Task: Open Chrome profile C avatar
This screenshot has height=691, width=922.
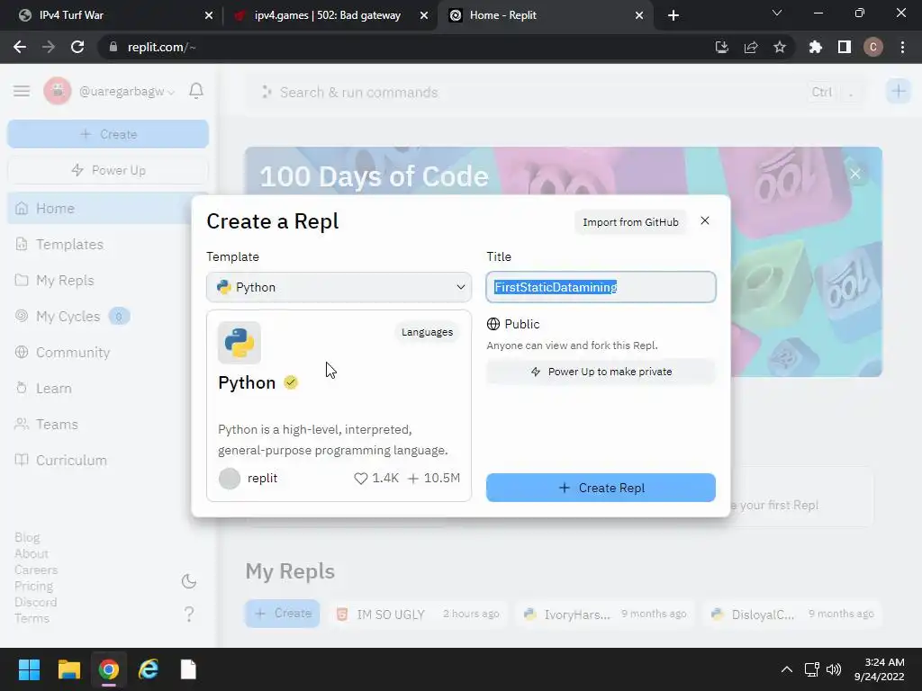Action: (x=873, y=47)
